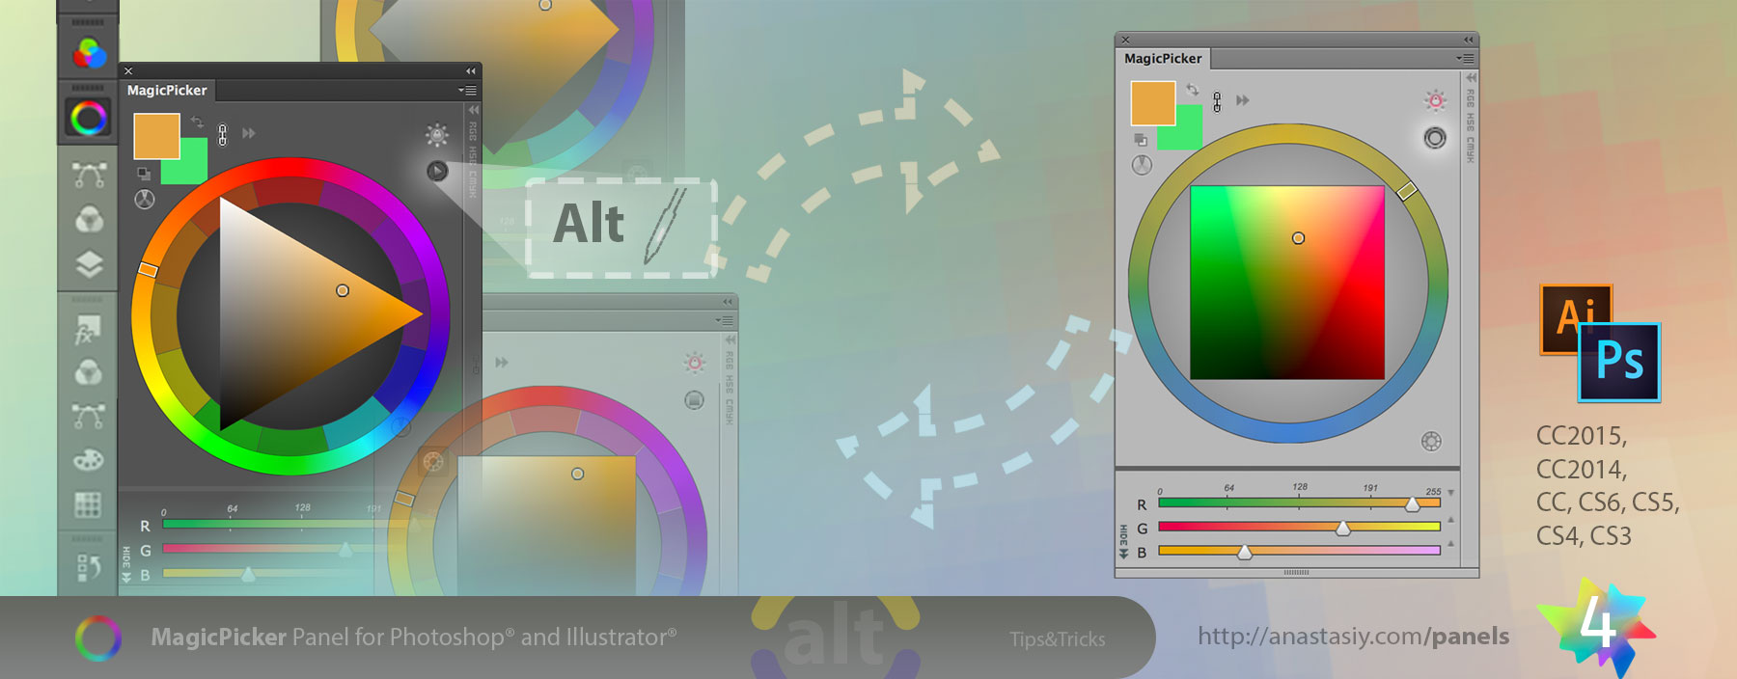Toggle the pink lock light icon, light panel

click(1436, 100)
